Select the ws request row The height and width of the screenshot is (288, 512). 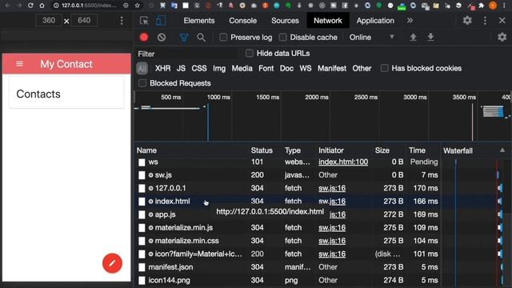click(287, 162)
